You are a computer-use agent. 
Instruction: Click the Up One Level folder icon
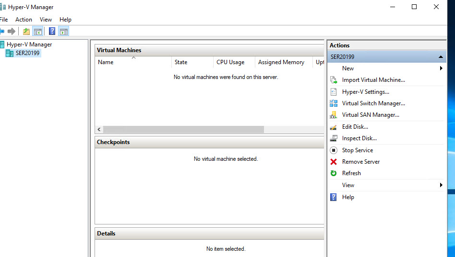click(26, 32)
